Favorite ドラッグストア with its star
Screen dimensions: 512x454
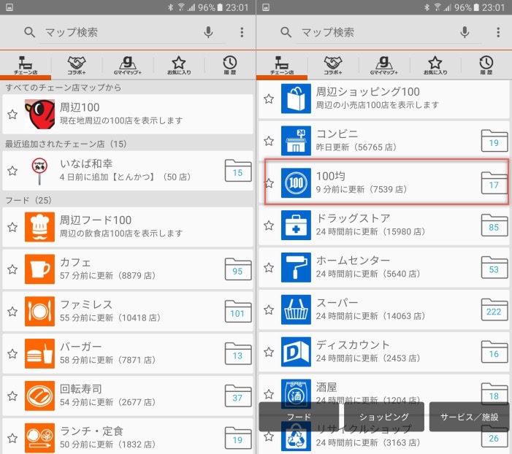click(x=269, y=226)
